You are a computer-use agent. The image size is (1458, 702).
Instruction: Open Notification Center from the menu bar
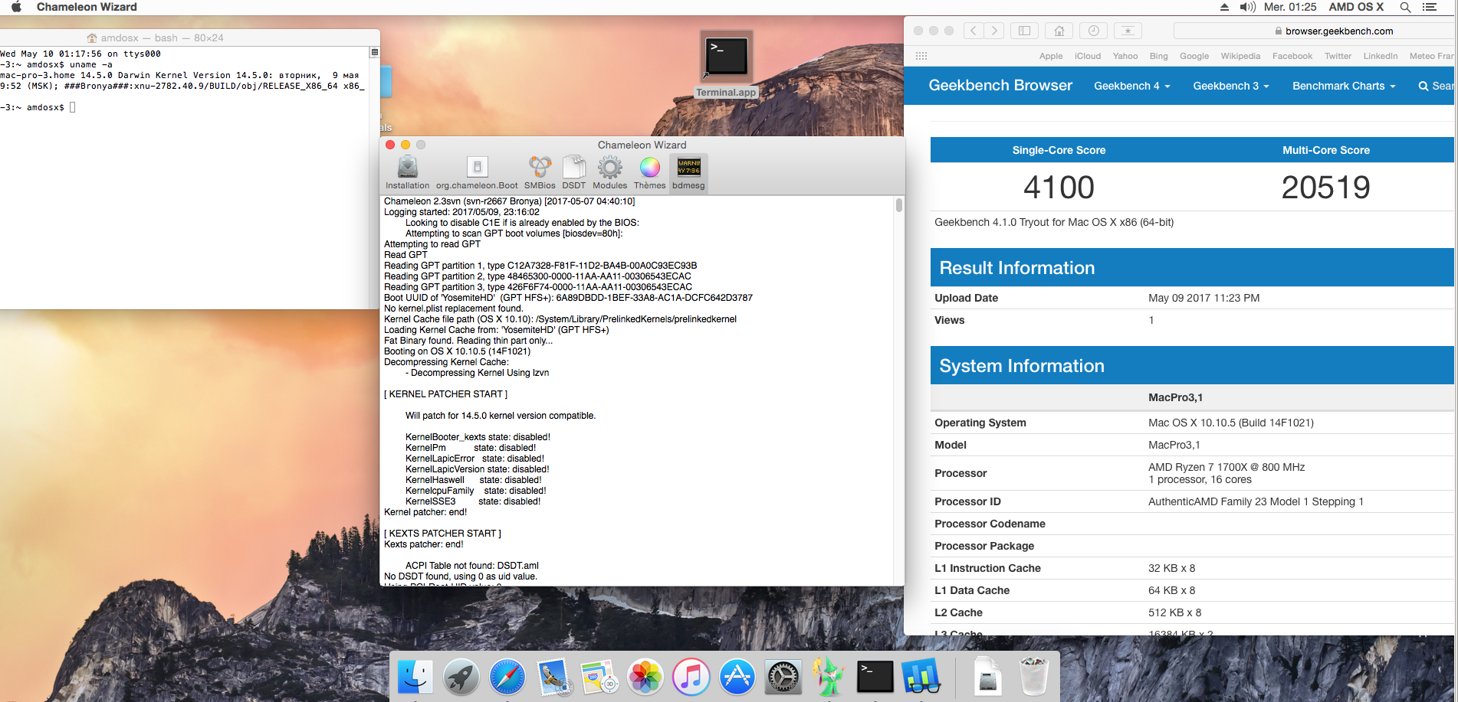pos(1430,7)
